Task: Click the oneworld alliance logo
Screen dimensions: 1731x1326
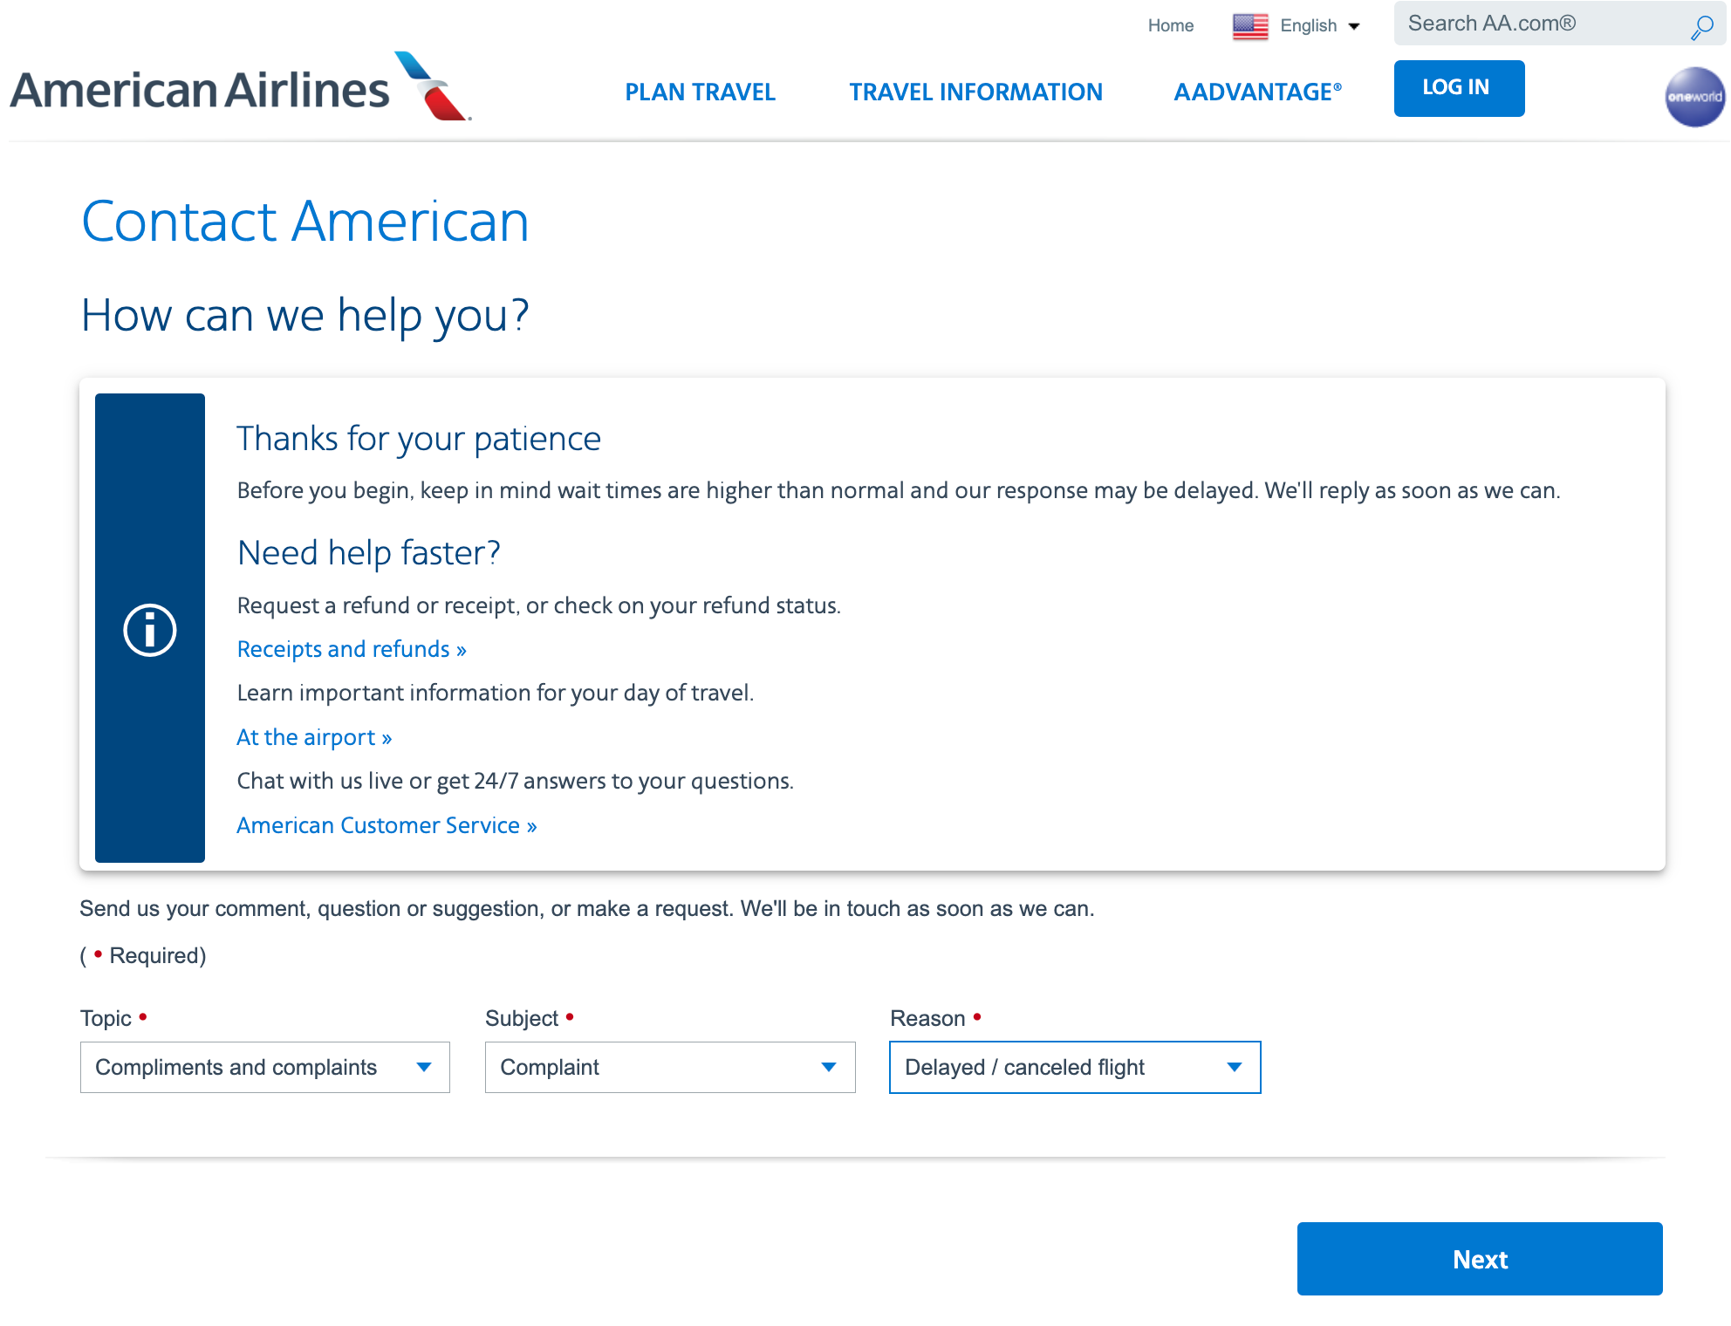Action: coord(1693,97)
